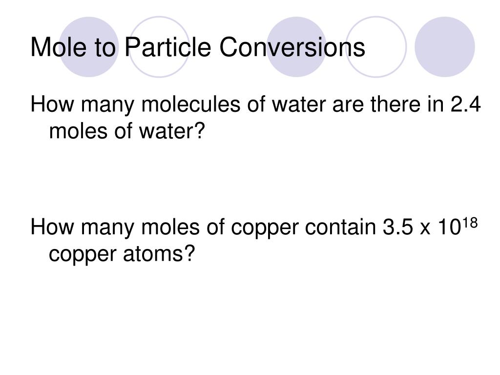This screenshot has width=500, height=375.
Task: Select the filled circle behind the word Mole
Action: click(89, 47)
